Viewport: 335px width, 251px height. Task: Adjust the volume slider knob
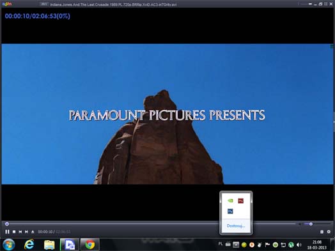[x=311, y=224]
